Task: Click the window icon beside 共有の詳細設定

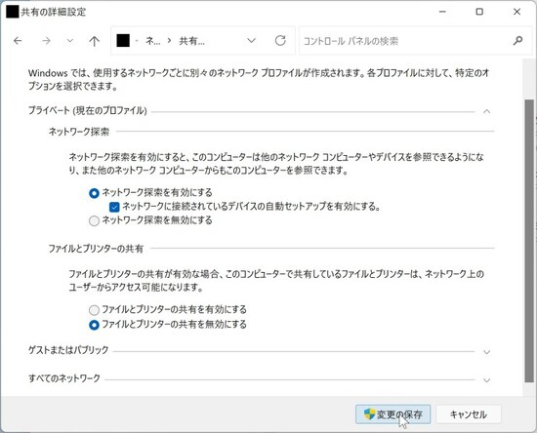Action: click(13, 12)
